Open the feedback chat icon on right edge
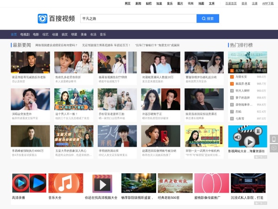The width and height of the screenshot is (278, 209). [273, 148]
